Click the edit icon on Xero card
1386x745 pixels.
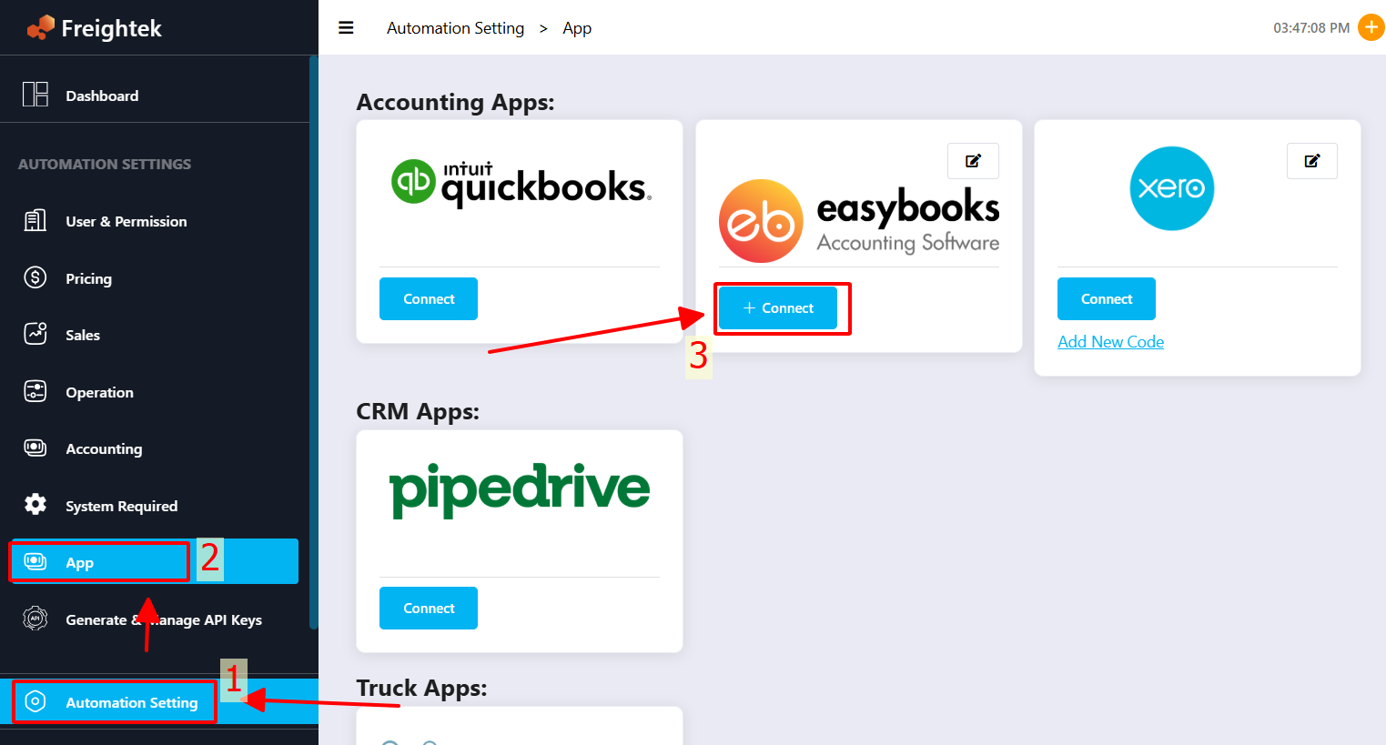(1312, 161)
